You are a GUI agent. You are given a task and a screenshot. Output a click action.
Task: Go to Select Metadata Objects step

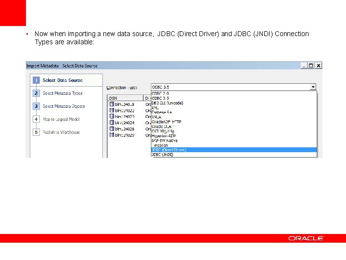point(63,106)
